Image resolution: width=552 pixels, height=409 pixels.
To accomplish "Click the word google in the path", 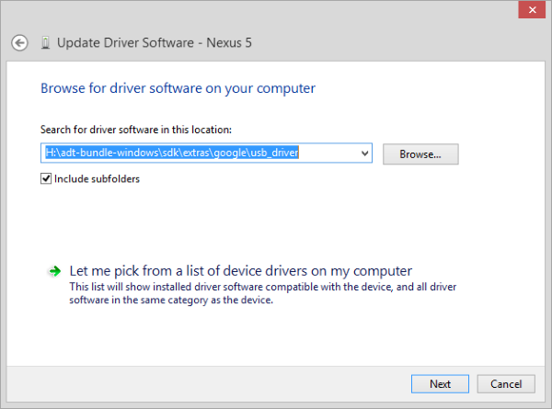I will click(230, 153).
